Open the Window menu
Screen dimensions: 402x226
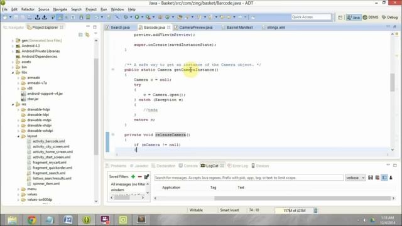117,9
